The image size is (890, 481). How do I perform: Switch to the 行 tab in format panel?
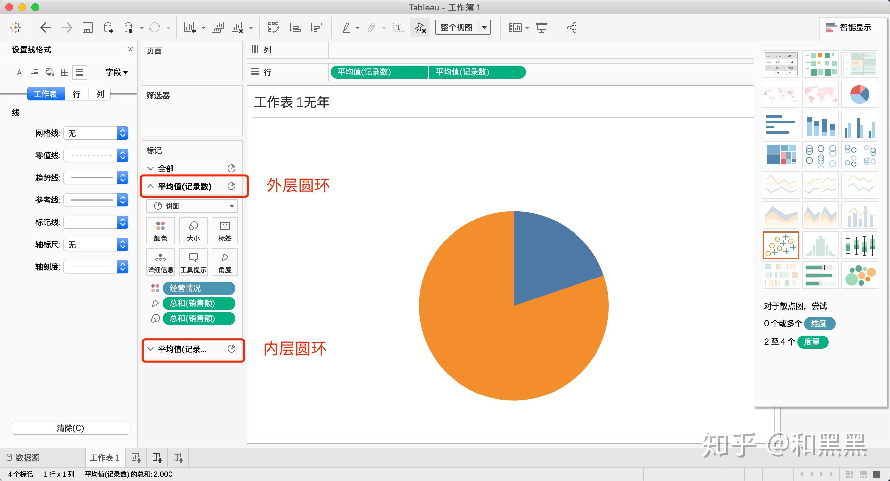(x=76, y=94)
